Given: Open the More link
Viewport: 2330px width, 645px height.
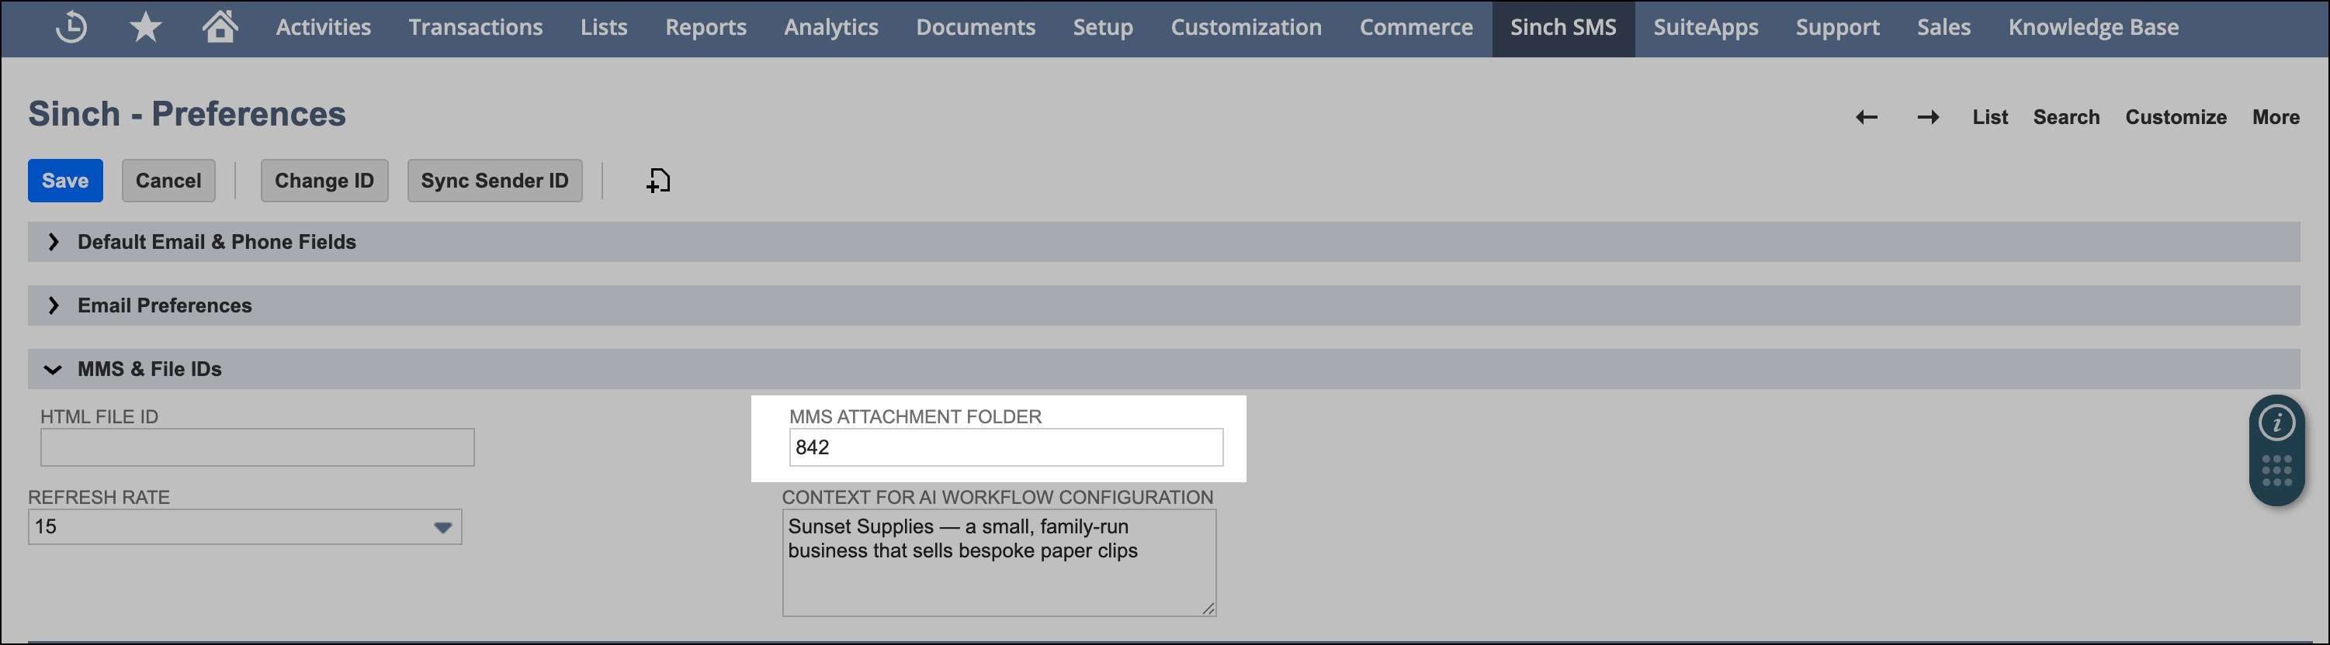Looking at the screenshot, I should pos(2276,117).
